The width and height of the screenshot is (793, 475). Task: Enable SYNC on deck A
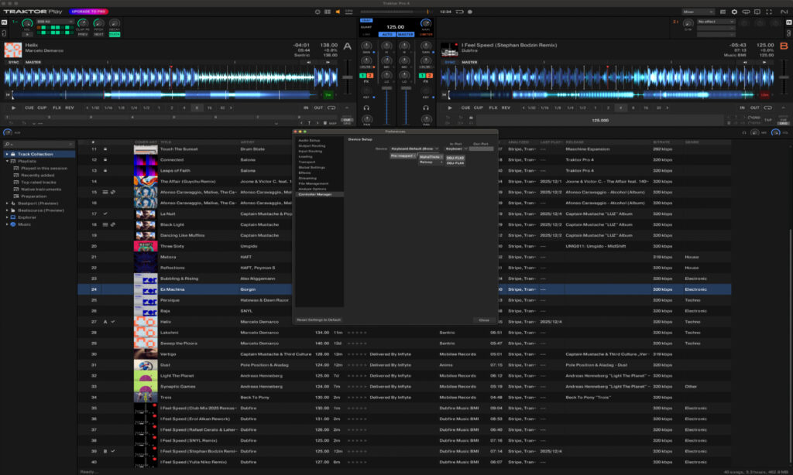point(13,62)
